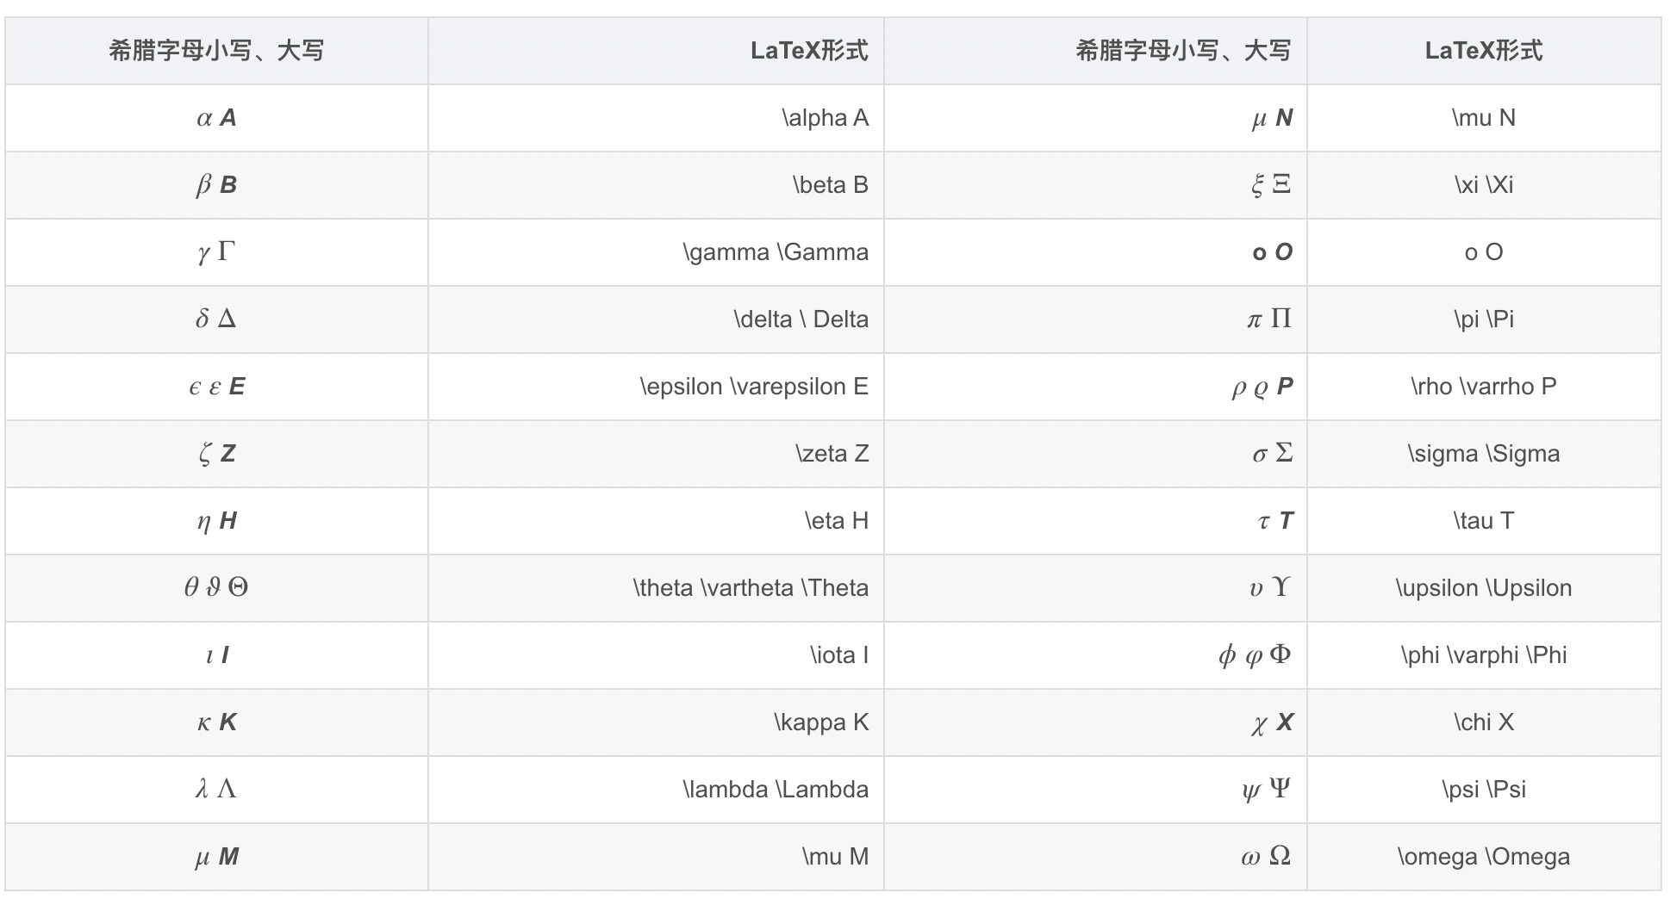
Task: Select the rendered psi Psi symbols
Action: click(x=1266, y=790)
